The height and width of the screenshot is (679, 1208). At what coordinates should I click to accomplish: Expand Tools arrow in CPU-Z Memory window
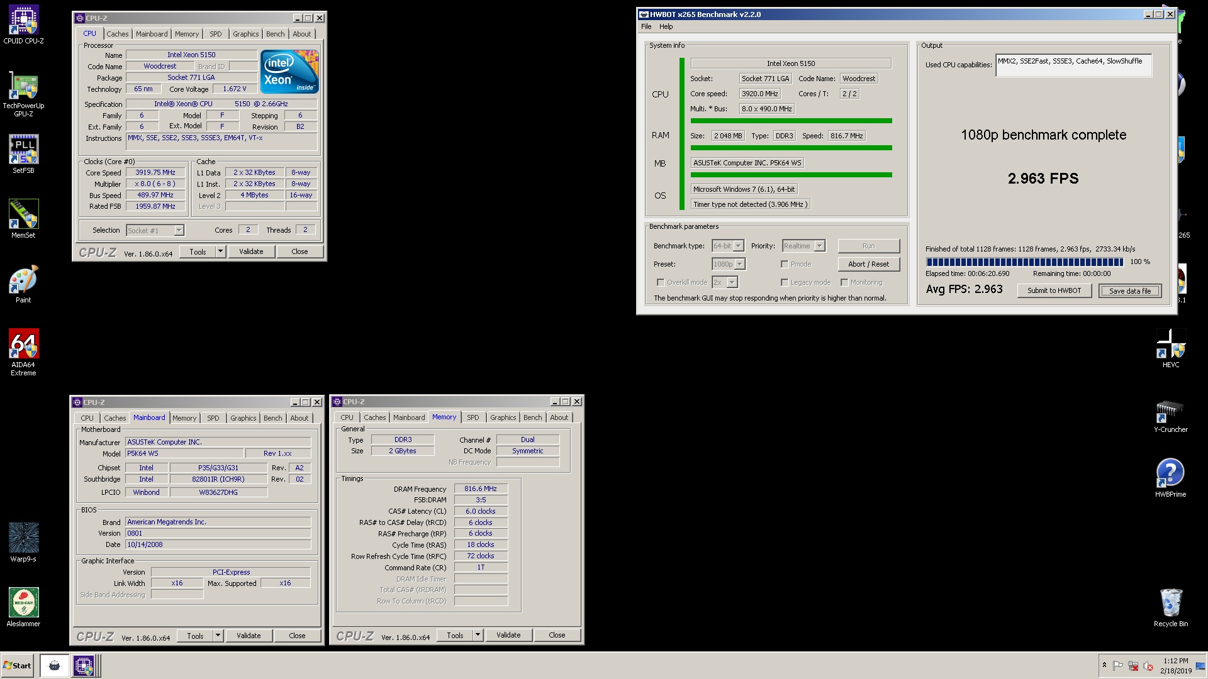tap(478, 635)
